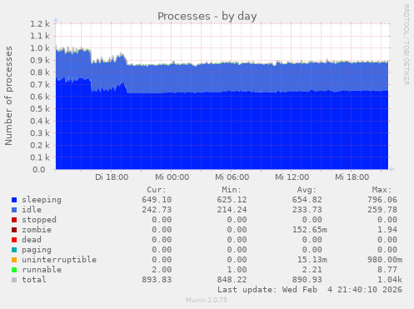Select the 'runnable' legend label
Image resolution: width=414 pixels, height=309 pixels.
42,270
